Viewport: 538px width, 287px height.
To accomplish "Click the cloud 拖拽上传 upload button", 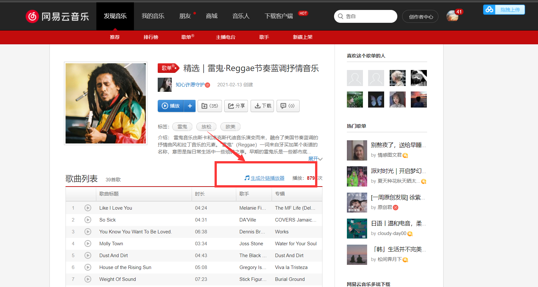I will coord(504,10).
